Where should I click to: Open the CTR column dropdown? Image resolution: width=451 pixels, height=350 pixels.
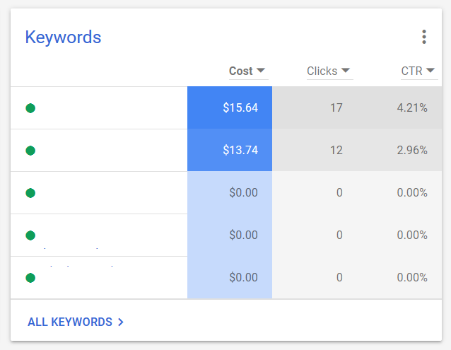click(418, 71)
